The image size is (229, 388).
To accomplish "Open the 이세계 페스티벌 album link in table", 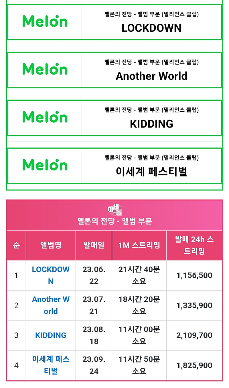I will tap(51, 365).
